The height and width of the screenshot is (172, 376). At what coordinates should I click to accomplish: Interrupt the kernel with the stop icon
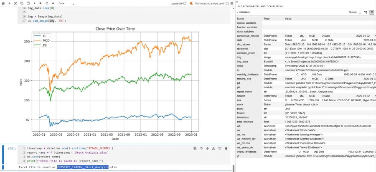pyautogui.click(x=41, y=3)
